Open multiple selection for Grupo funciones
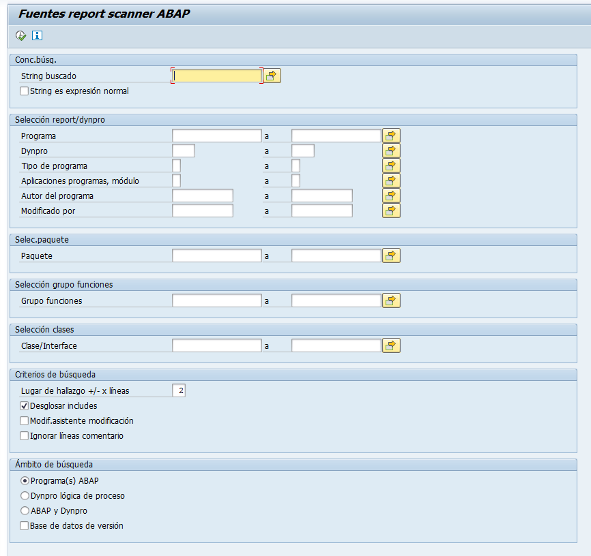 pyautogui.click(x=390, y=300)
